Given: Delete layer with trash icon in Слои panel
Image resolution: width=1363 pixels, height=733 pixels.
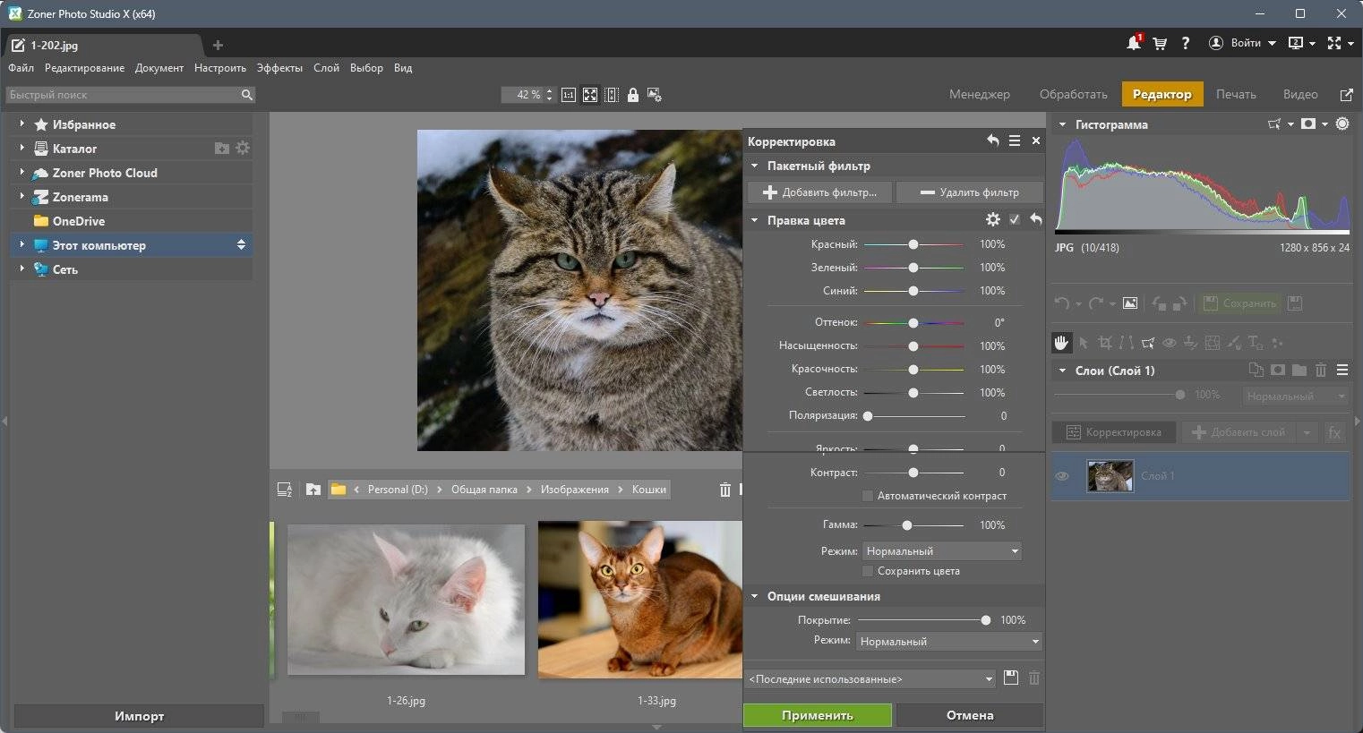Looking at the screenshot, I should (x=1321, y=370).
